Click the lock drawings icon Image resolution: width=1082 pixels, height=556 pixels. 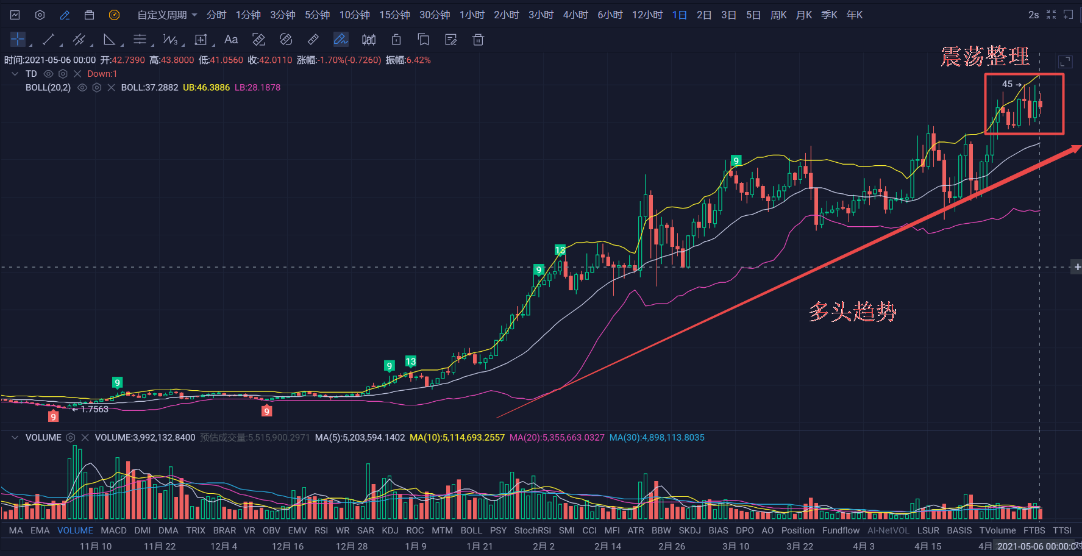(396, 40)
